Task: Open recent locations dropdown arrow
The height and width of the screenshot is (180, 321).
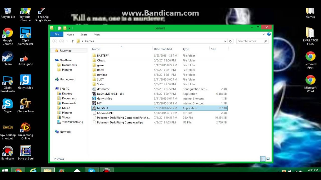Action: tap(67, 41)
